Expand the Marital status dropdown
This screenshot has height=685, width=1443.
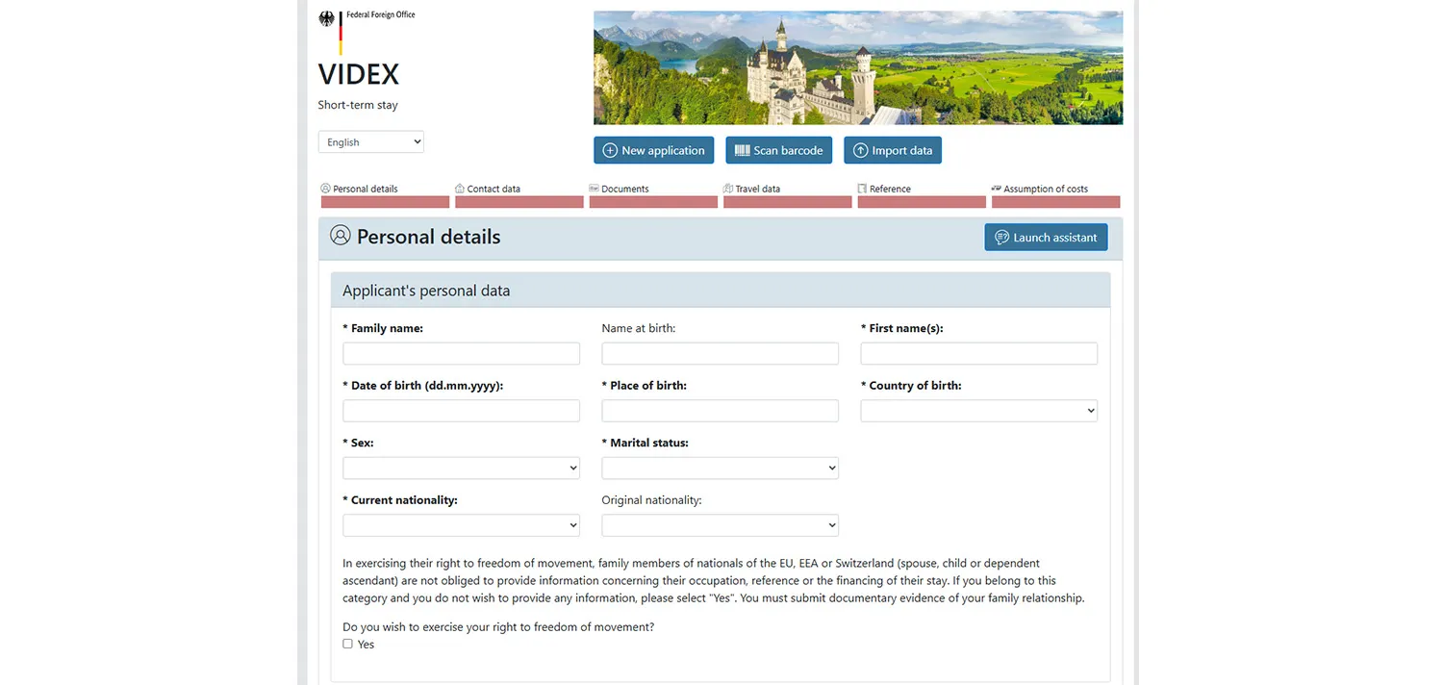[x=721, y=469]
